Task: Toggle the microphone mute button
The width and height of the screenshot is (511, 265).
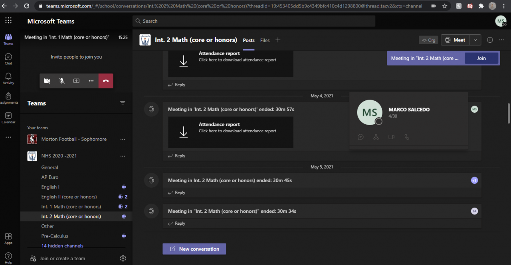Action: pyautogui.click(x=62, y=81)
